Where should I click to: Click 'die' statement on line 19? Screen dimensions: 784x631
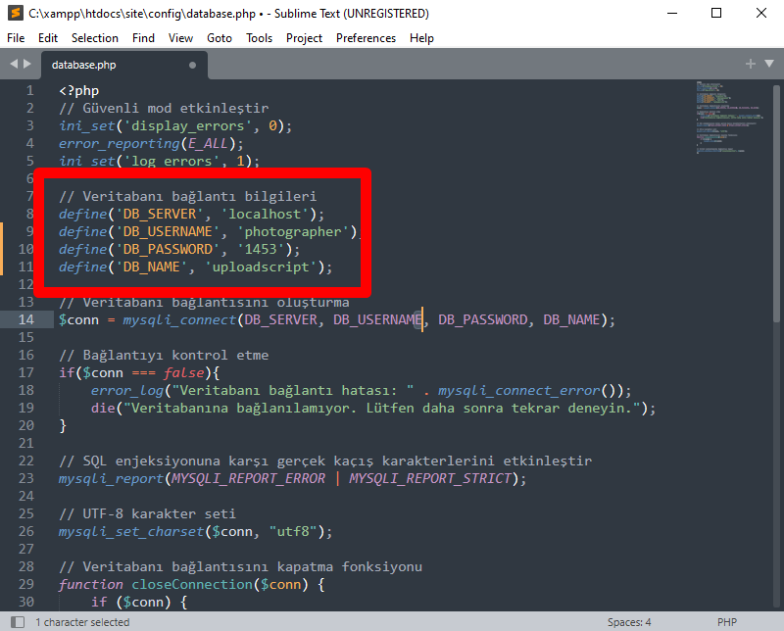coord(103,408)
